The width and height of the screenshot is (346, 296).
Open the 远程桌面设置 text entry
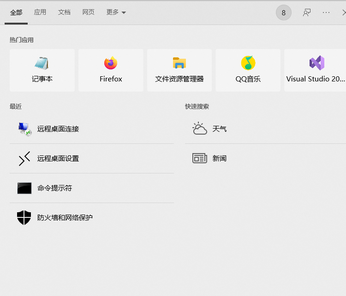coord(58,159)
